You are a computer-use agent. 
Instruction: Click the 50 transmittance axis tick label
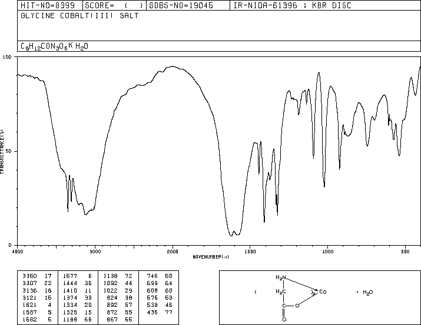pyautogui.click(x=9, y=151)
